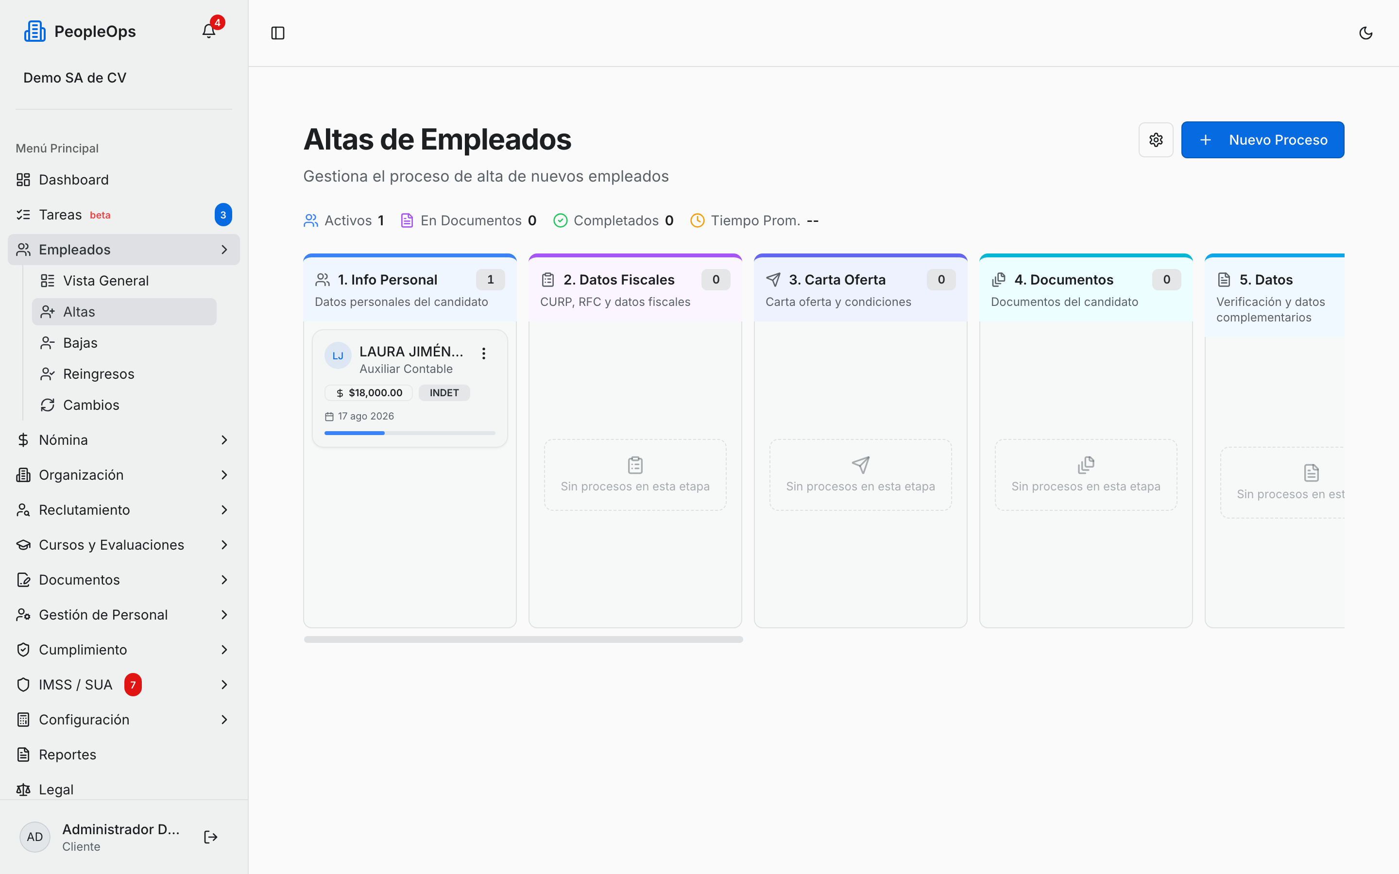Expand the IMSS / SUA chevron

click(224, 685)
